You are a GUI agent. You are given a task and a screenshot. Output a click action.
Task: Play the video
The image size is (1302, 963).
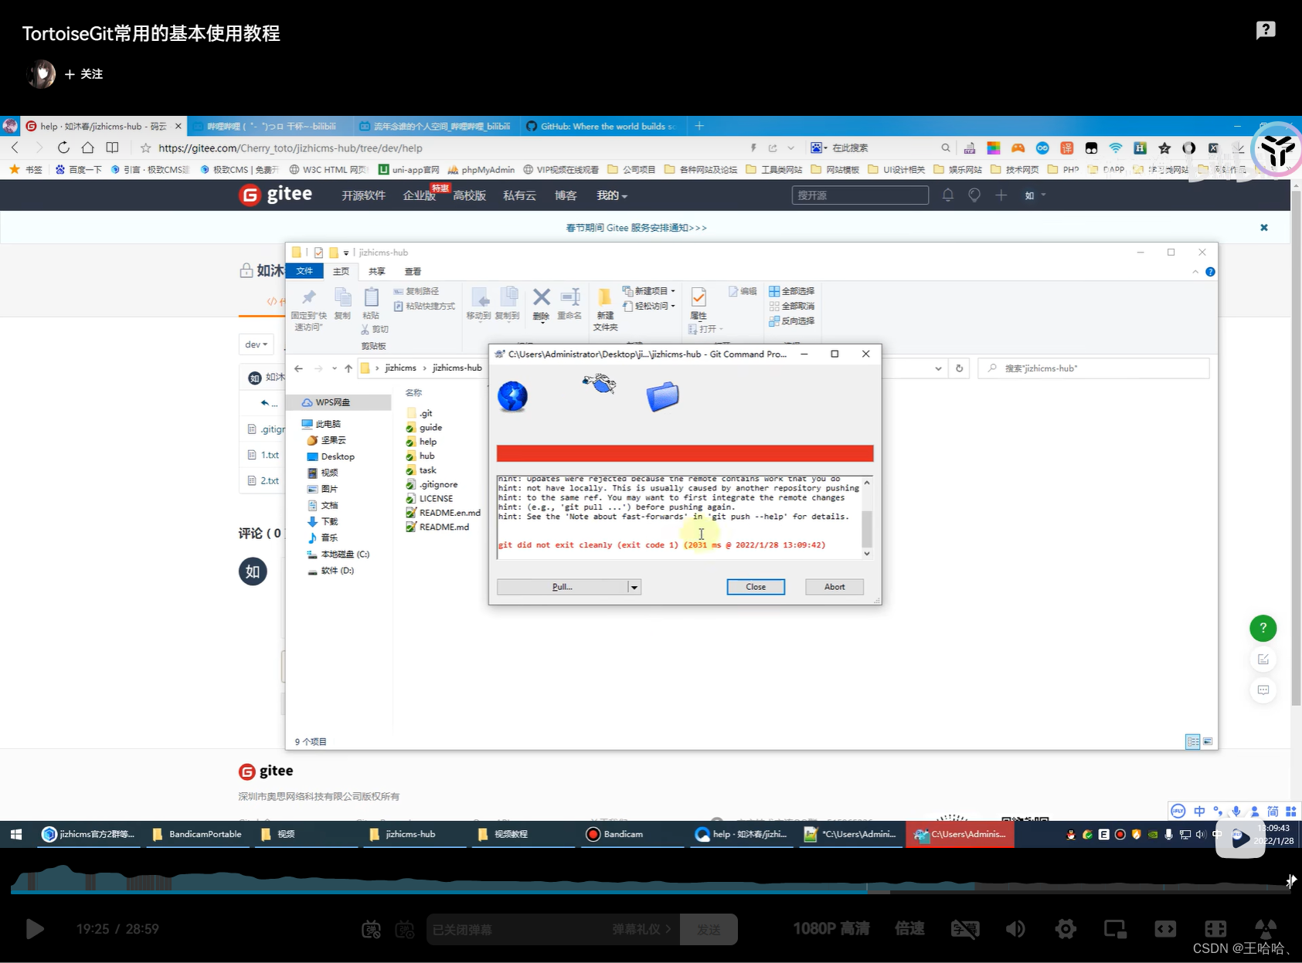[34, 929]
